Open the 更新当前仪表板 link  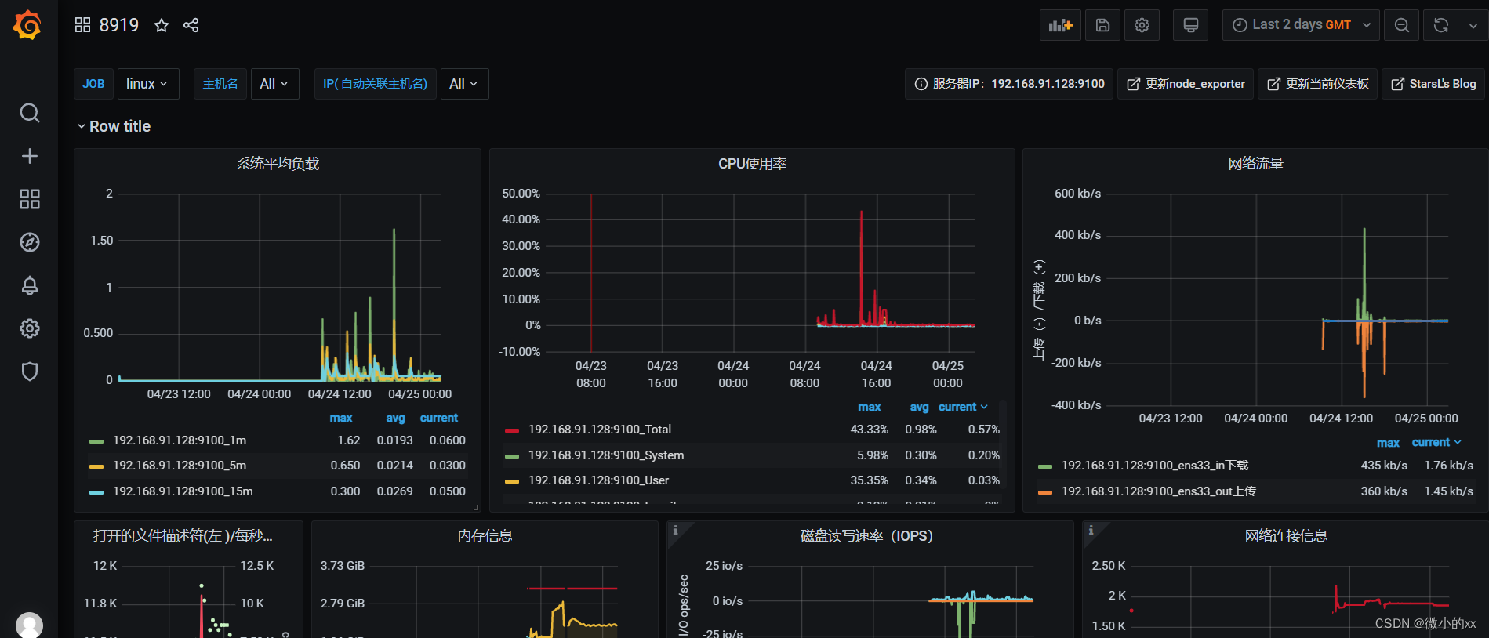[x=1318, y=84]
